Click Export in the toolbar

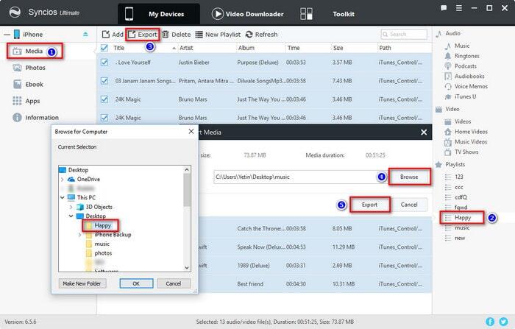[143, 35]
